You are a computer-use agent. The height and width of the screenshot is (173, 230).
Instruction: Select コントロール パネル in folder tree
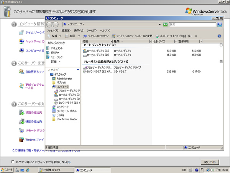(64, 111)
